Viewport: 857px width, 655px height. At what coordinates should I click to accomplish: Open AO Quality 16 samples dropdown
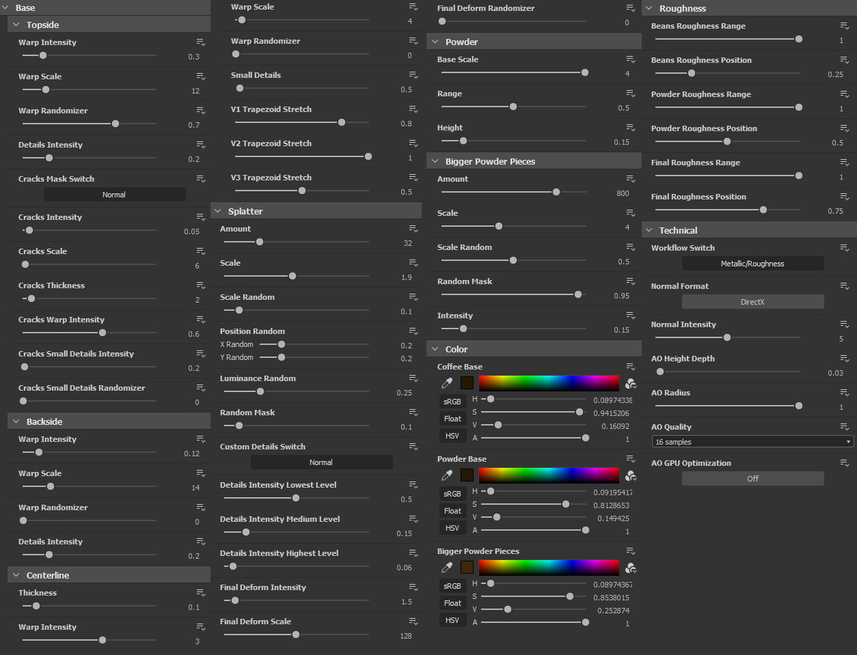click(752, 442)
